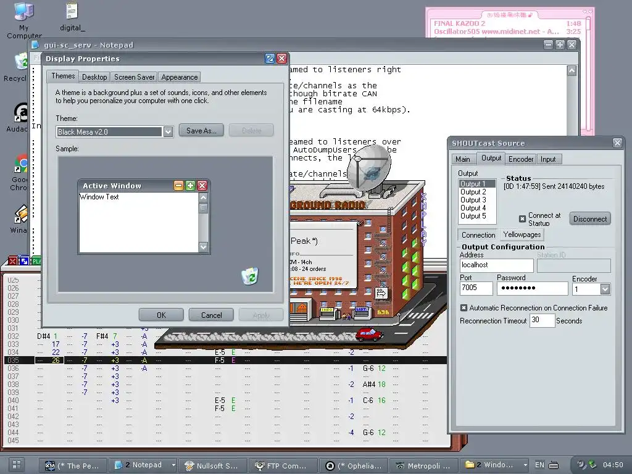Click the Notepad title bar document icon
Image resolution: width=632 pixels, height=474 pixels.
35,44
